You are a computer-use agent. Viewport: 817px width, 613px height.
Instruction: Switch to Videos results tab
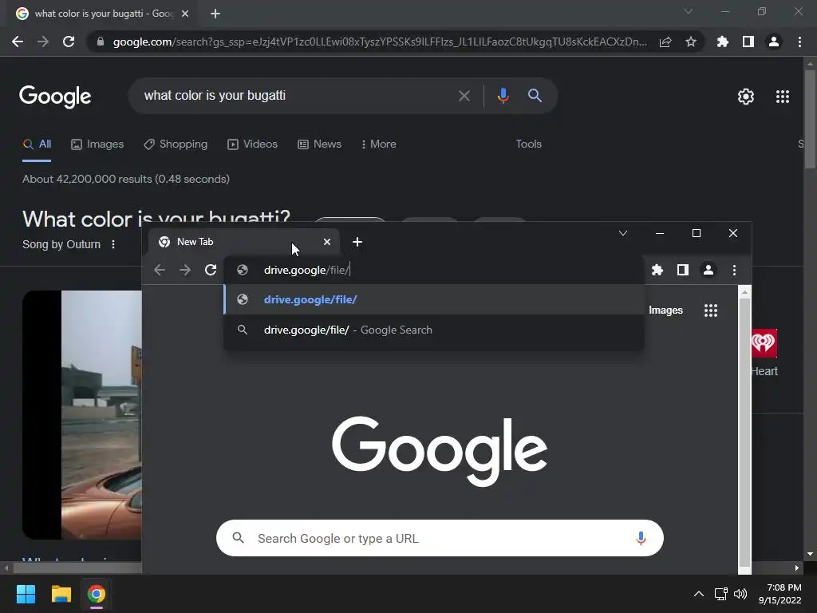click(x=253, y=144)
